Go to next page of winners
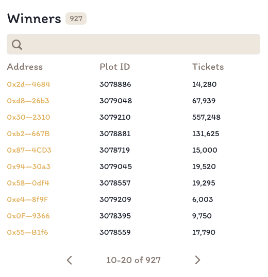 coord(197,260)
